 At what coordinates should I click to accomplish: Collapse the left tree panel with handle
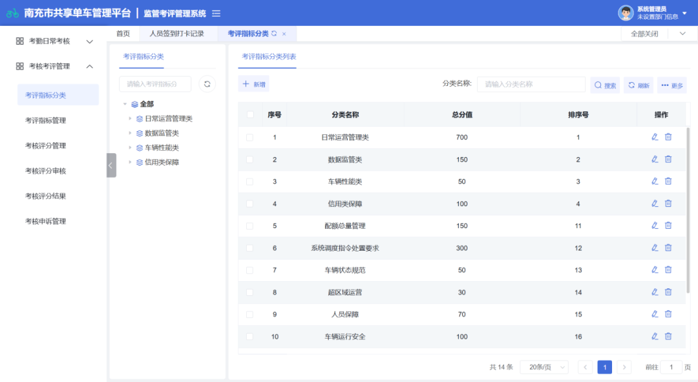pyautogui.click(x=111, y=165)
